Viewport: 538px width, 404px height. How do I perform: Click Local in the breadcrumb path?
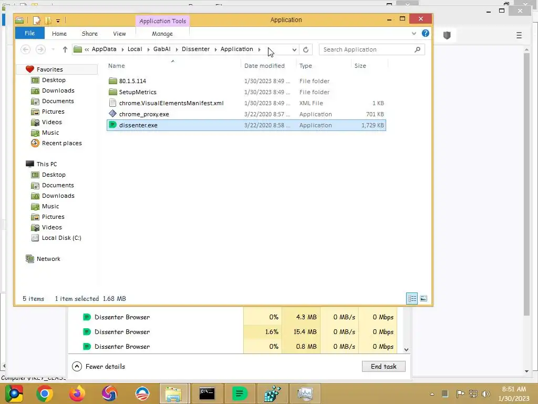point(135,49)
